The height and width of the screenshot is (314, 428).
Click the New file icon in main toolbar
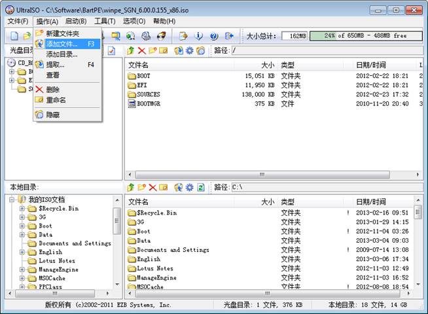click(14, 36)
